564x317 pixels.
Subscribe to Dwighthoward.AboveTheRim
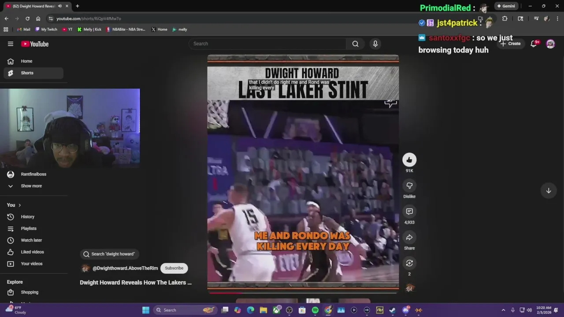pyautogui.click(x=174, y=268)
